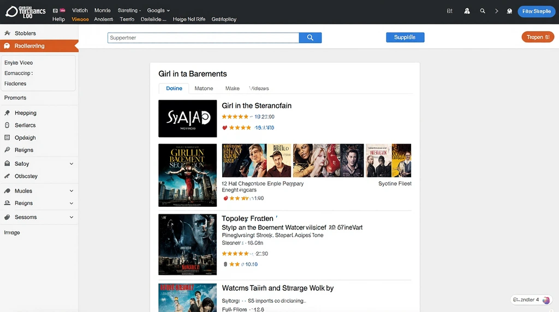The width and height of the screenshot is (559, 312).
Task: Click the EL-znoter 4 badge
Action: tap(531, 300)
